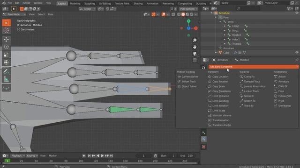This screenshot has width=300, height=168.
Task: Expand the Little1 bone row
Action: pos(225,26)
